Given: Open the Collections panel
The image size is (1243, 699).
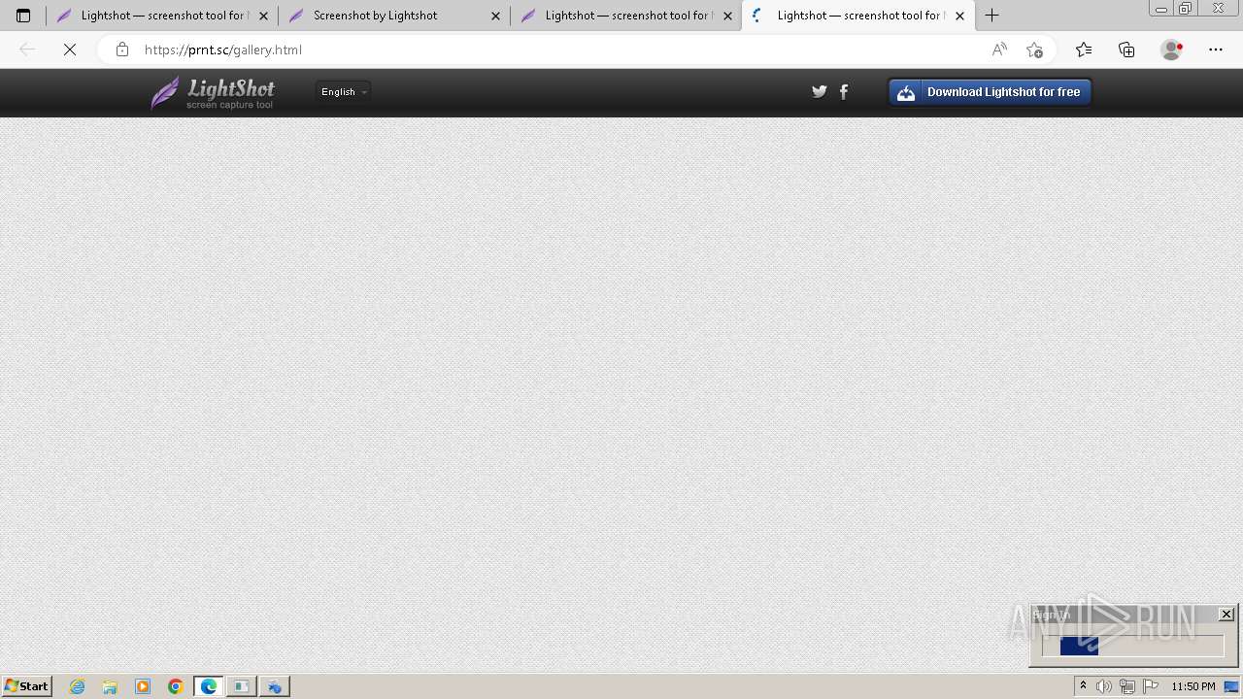Looking at the screenshot, I should click(1126, 50).
